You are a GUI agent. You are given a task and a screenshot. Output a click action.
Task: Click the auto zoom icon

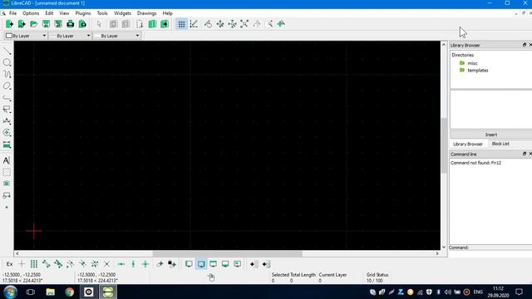(244, 24)
